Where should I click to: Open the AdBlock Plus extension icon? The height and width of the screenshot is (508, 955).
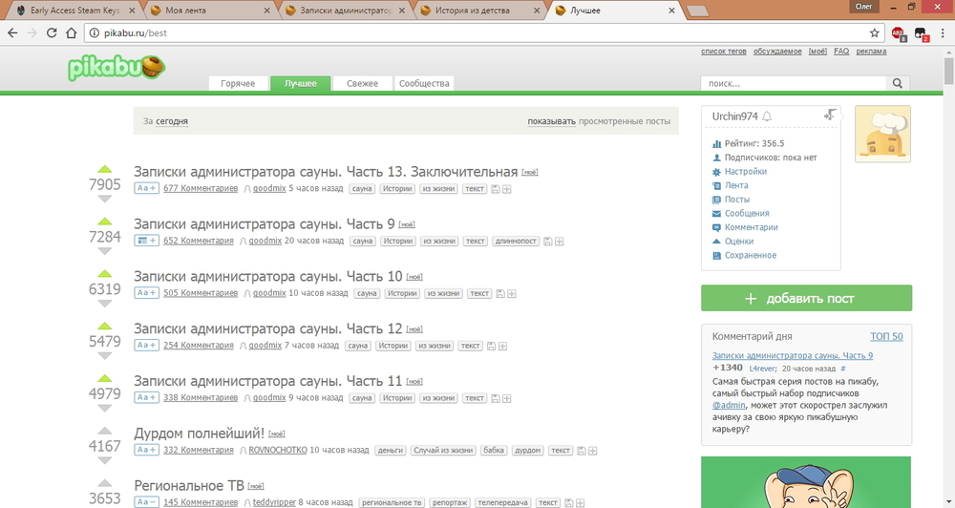tap(899, 32)
